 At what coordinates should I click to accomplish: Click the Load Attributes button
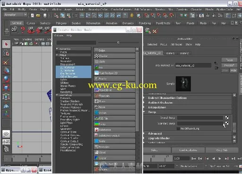188,150
